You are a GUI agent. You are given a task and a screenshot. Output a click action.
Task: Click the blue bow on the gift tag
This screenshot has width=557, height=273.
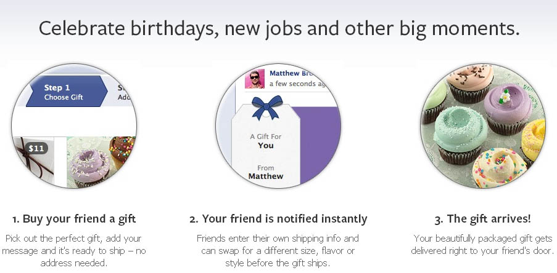click(x=265, y=106)
